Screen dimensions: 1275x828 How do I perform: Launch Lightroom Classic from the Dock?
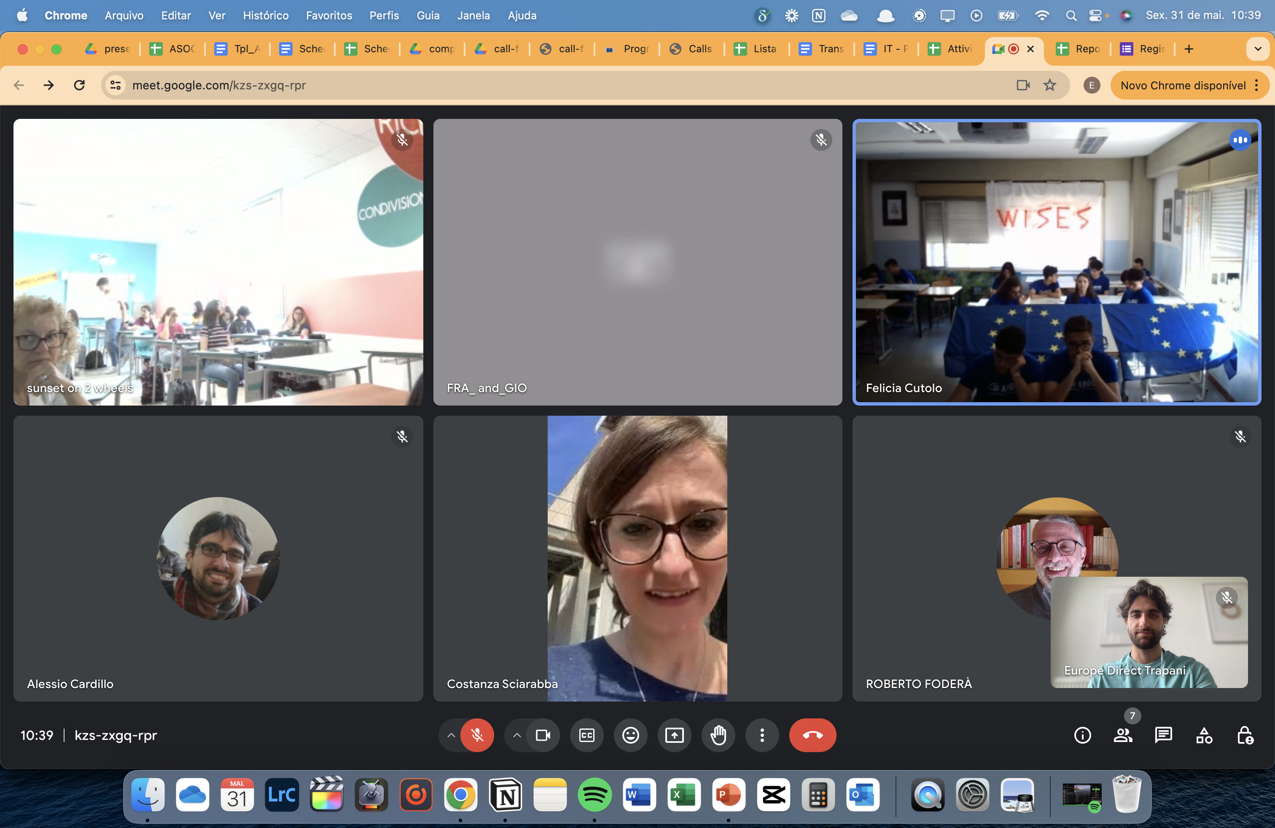(282, 796)
